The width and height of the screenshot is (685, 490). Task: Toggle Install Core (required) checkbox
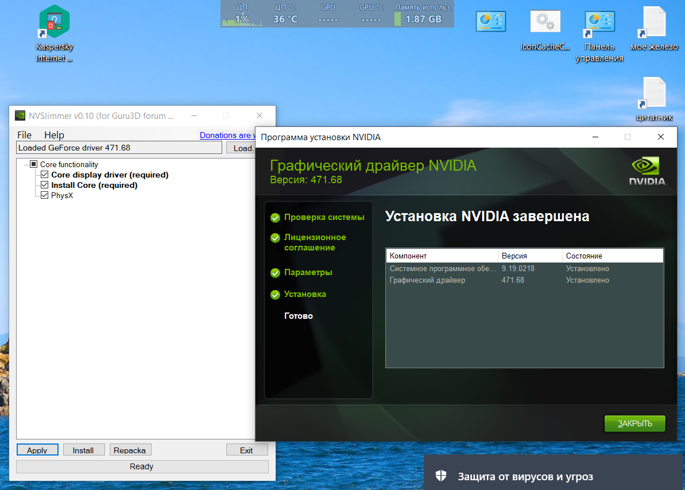click(x=45, y=185)
